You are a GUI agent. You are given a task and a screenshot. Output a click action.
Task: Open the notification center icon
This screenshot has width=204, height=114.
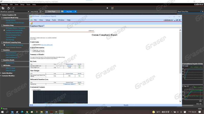coord(200,112)
